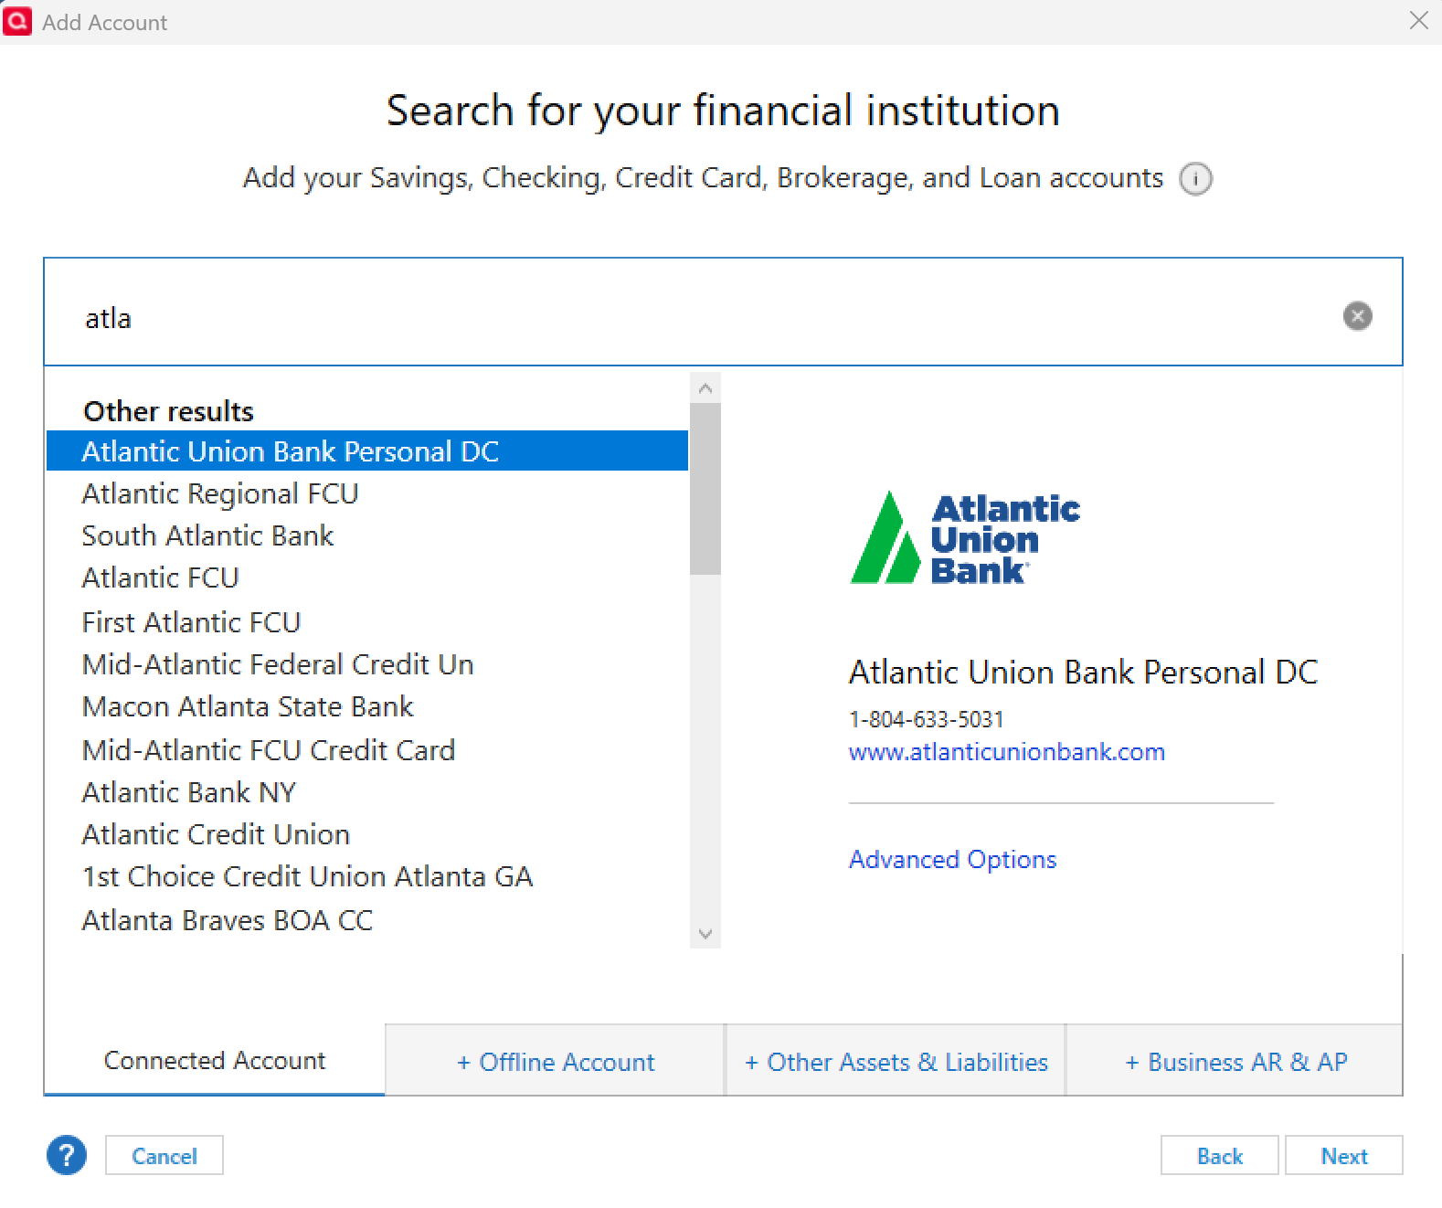Select Macon Atlanta State Bank
The height and width of the screenshot is (1208, 1442).
[367, 707]
